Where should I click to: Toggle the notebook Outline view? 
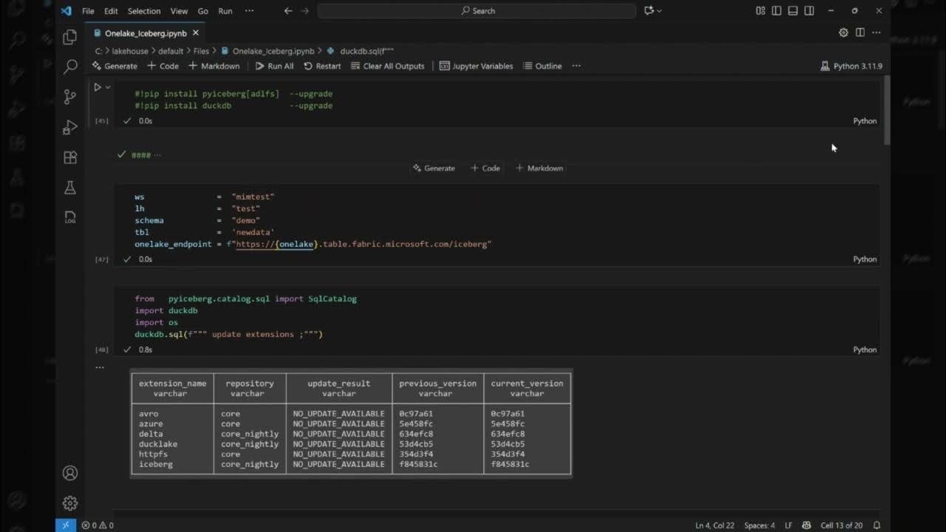[542, 66]
